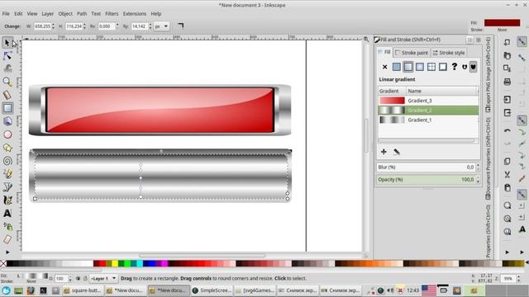Set fill to Flat color
Screen dimensions: 529x297
click(397, 67)
